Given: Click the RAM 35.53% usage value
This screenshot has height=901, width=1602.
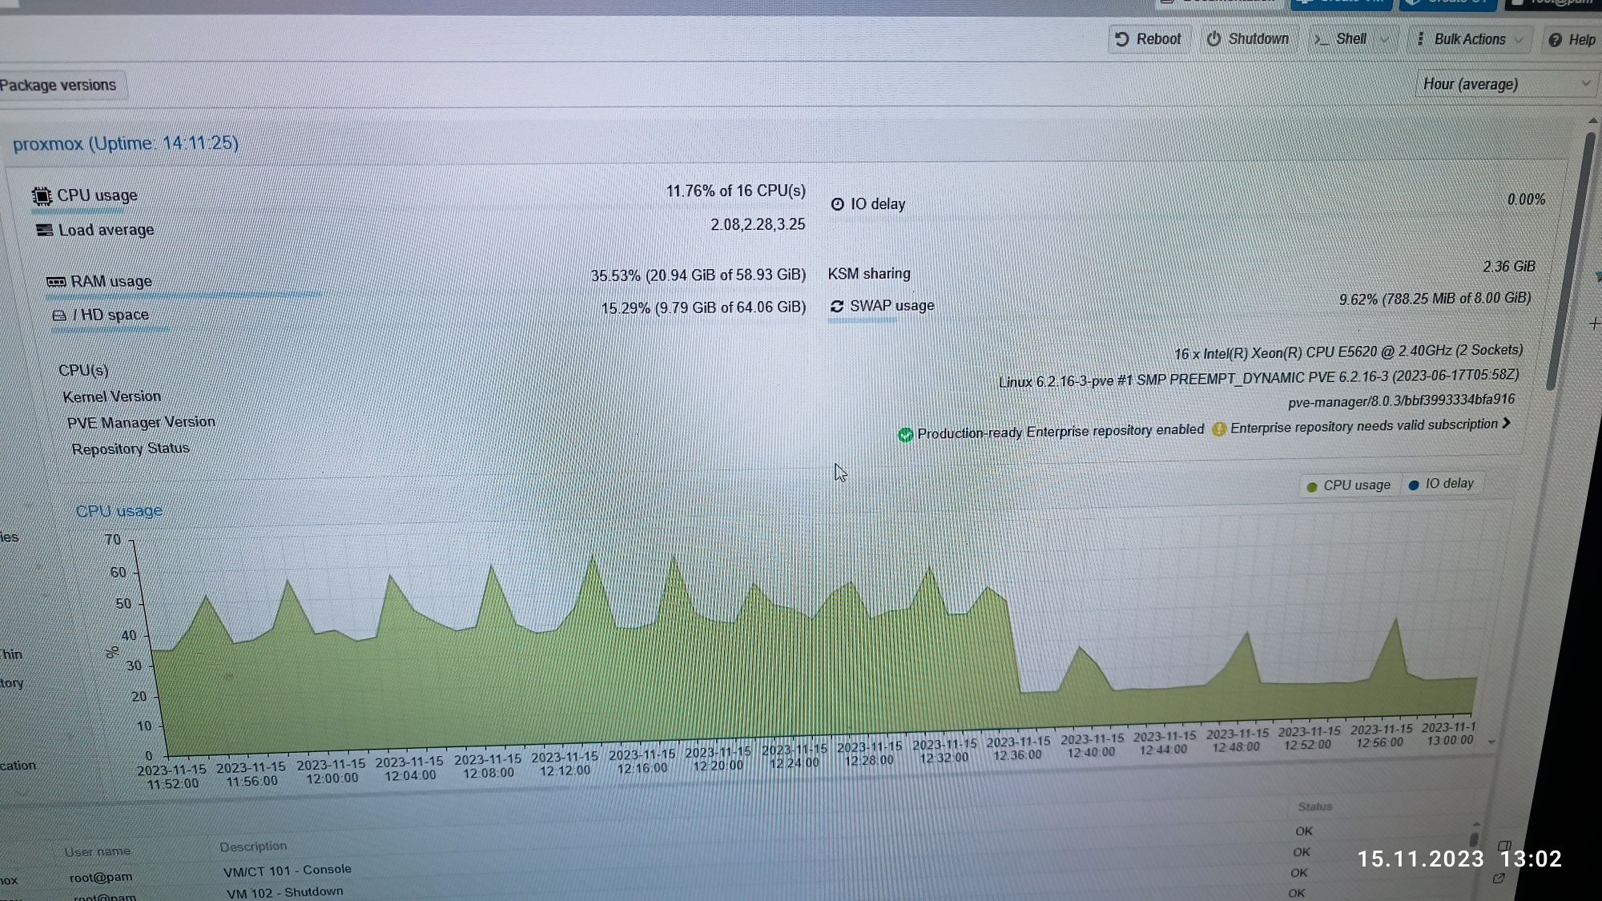Looking at the screenshot, I should pos(698,276).
